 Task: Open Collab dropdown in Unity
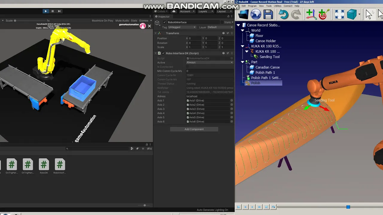tap(161, 11)
